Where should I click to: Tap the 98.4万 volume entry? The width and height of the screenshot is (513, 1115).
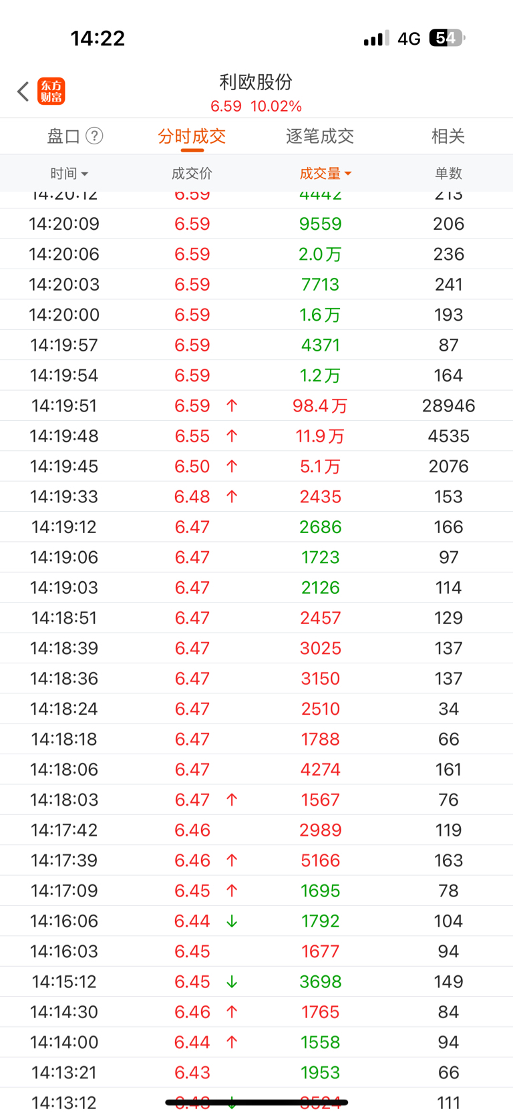[320, 406]
